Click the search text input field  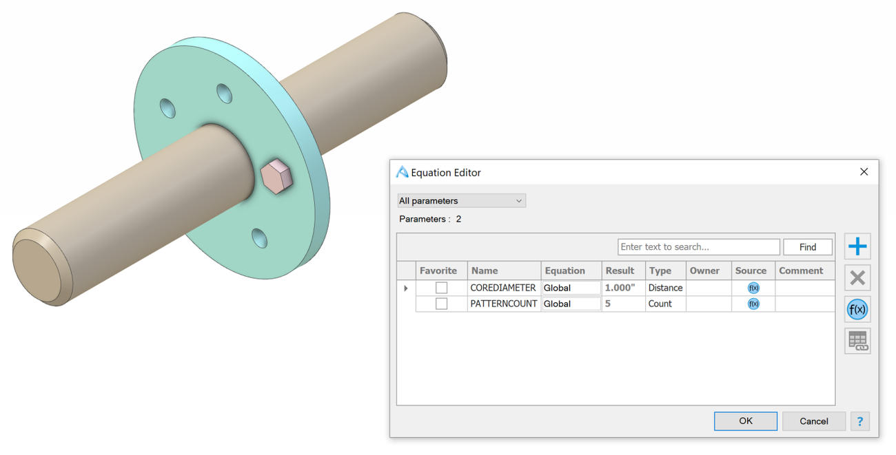click(x=699, y=247)
